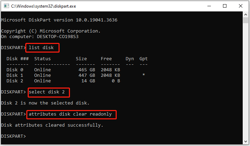
Task: Maximize the diskpart console window
Action: pyautogui.click(x=225, y=6)
